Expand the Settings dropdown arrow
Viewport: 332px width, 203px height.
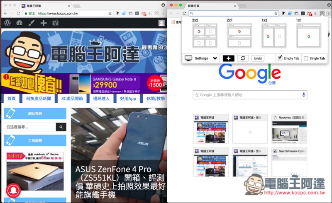[x=215, y=58]
